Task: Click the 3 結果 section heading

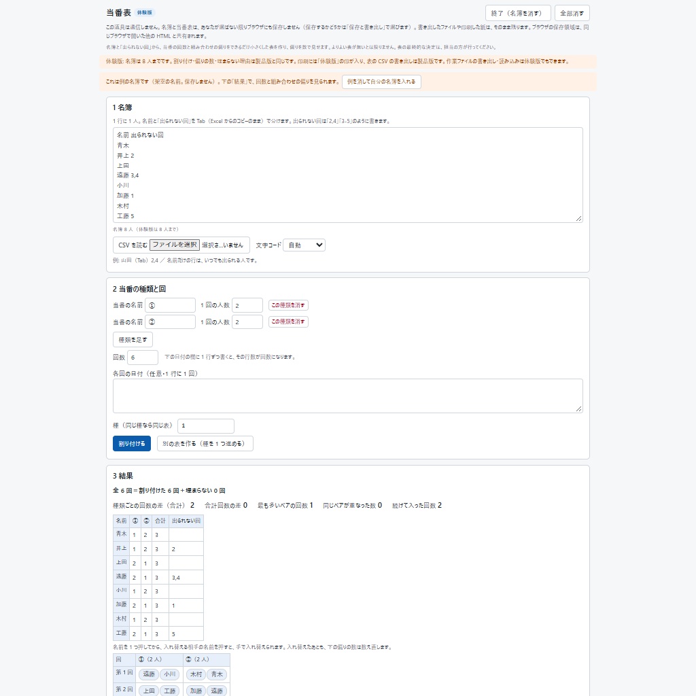Action: coord(123,476)
